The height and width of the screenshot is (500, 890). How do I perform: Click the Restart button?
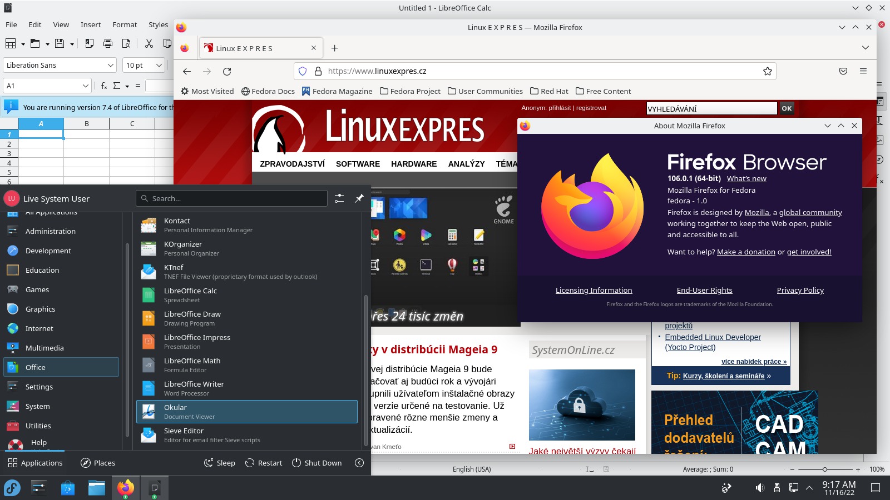tap(264, 463)
